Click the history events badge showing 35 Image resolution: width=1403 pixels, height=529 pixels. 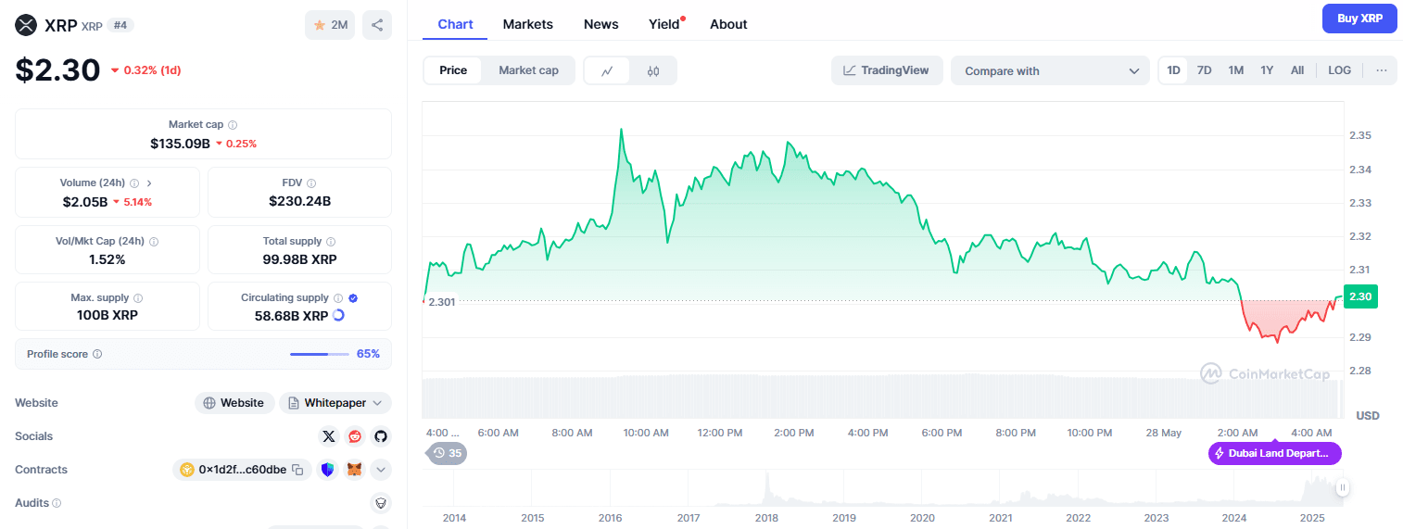point(447,453)
